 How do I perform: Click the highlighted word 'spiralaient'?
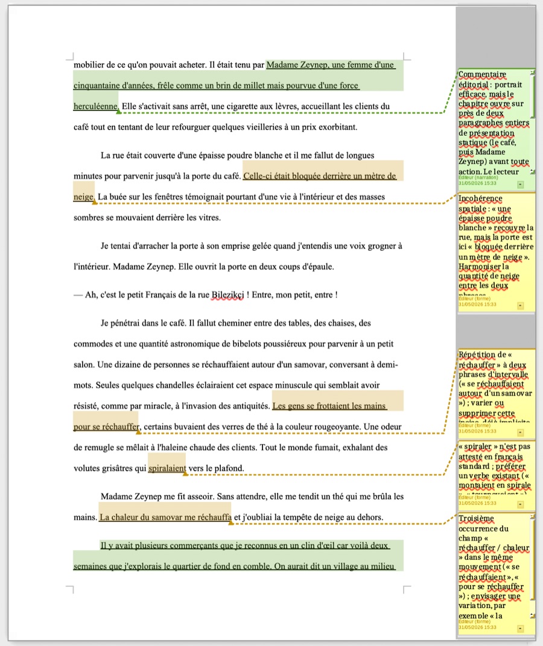click(x=167, y=469)
